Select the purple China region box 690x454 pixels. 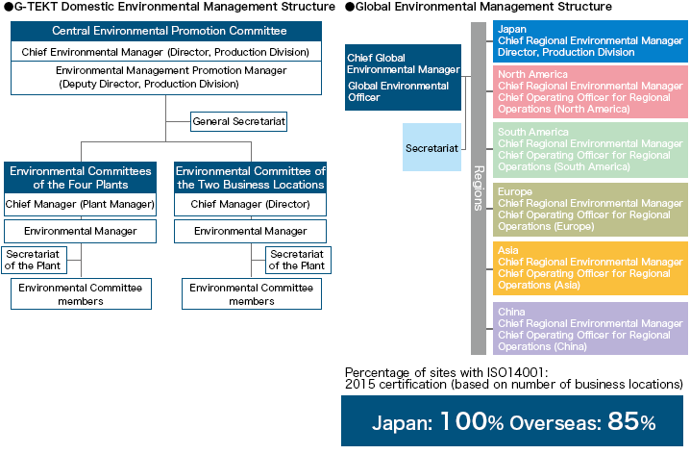(590, 329)
